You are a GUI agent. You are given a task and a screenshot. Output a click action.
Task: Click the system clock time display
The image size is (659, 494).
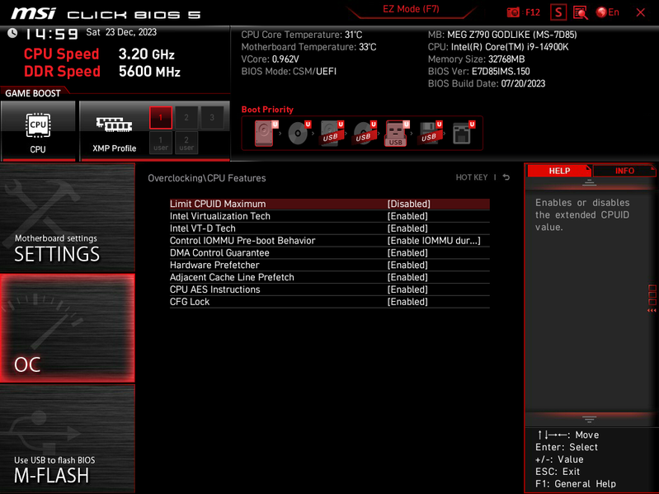coord(51,34)
